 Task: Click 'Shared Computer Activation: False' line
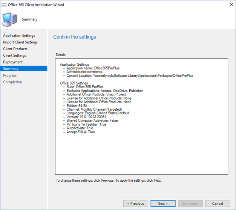[92, 120]
